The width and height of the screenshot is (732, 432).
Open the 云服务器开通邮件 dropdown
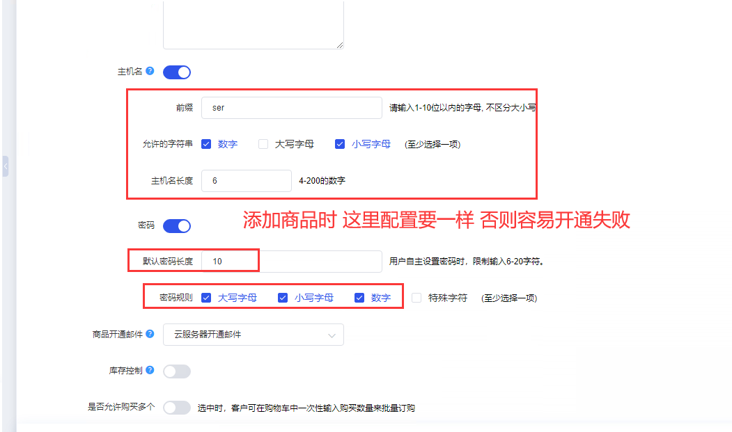[254, 335]
